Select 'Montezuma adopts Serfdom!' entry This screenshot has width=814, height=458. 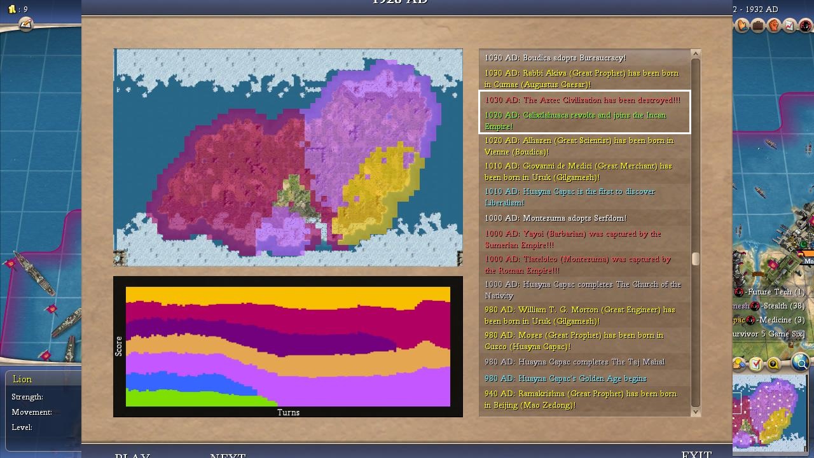(584, 218)
